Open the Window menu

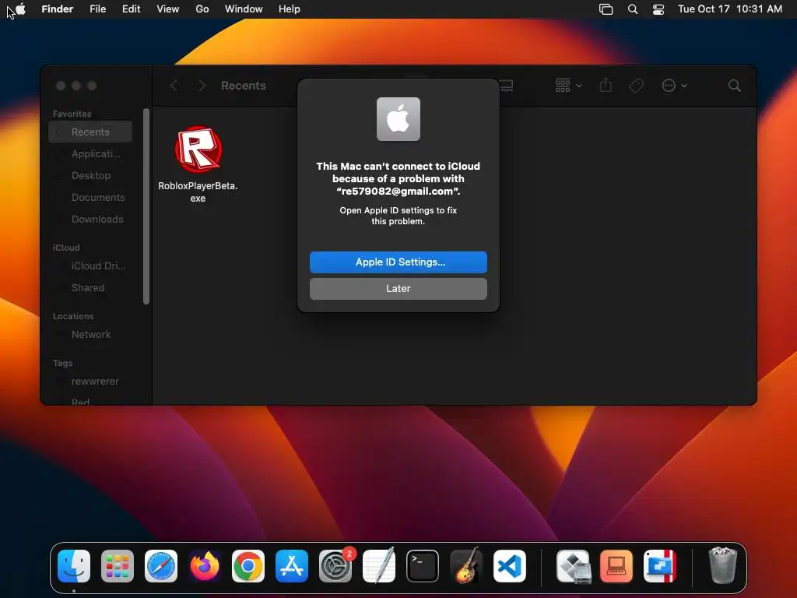[x=244, y=9]
